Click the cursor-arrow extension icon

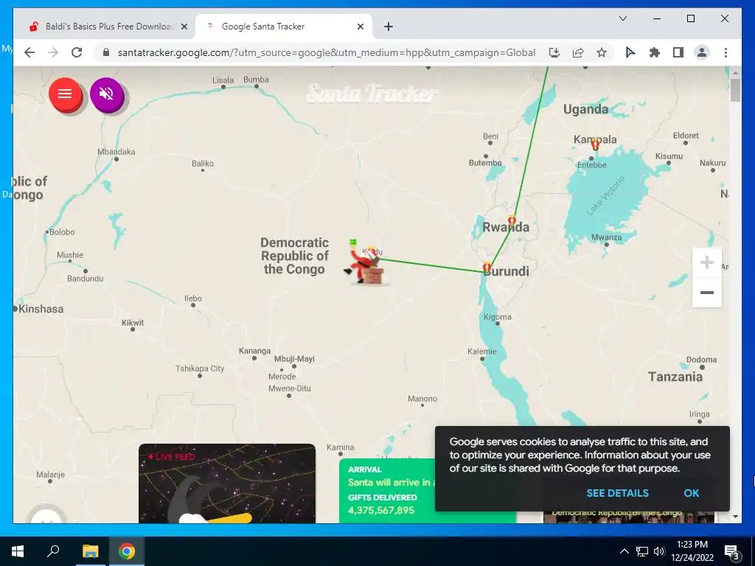630,52
